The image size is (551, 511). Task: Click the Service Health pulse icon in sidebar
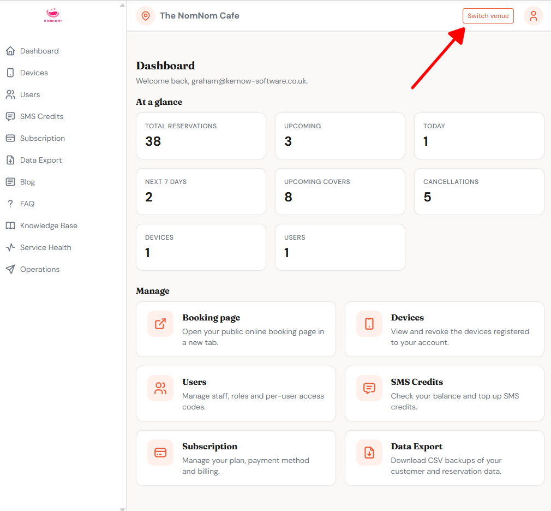pyautogui.click(x=10, y=247)
